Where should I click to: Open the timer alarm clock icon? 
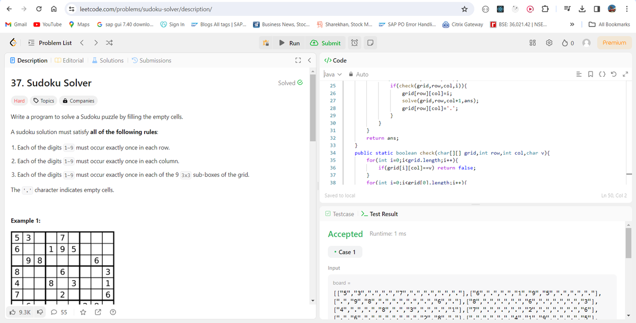coord(355,43)
